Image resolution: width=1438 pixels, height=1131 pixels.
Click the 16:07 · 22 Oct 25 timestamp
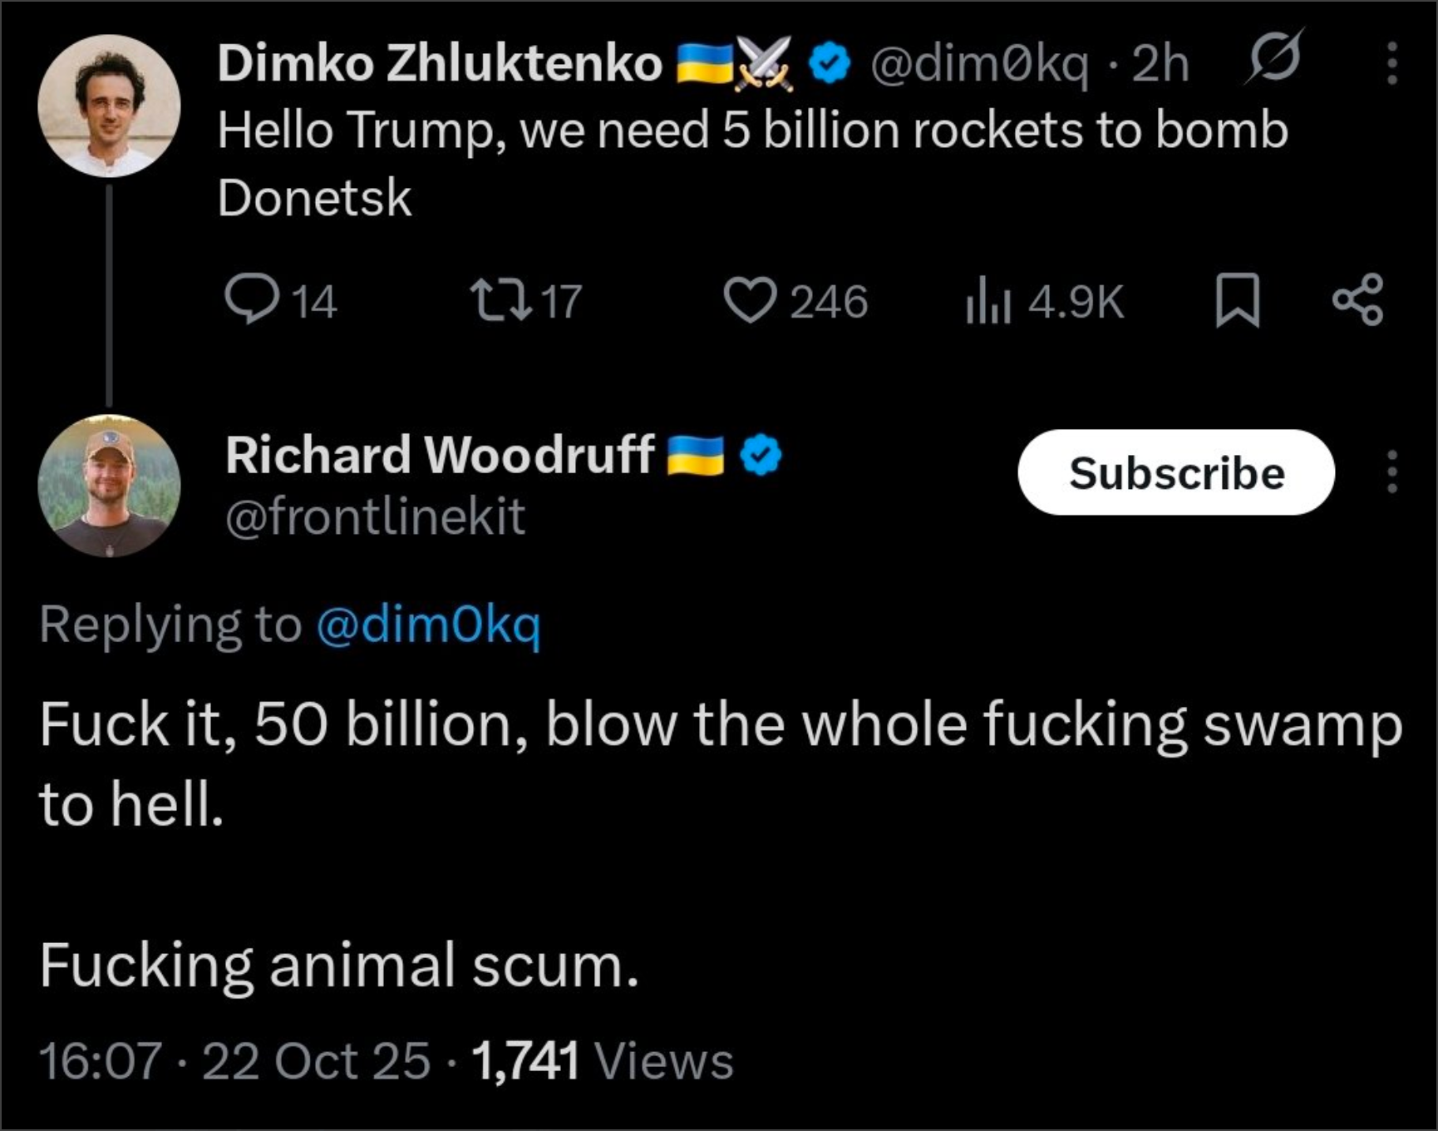[x=234, y=1061]
